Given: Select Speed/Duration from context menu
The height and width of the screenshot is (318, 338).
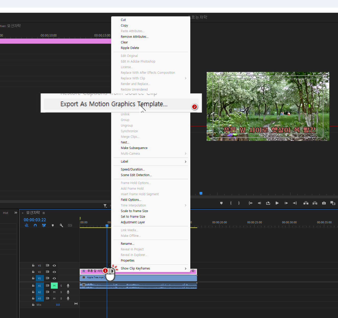Looking at the screenshot, I should click(x=133, y=169).
